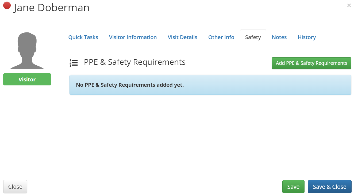Click the gray visitor avatar silhouette

[27, 51]
